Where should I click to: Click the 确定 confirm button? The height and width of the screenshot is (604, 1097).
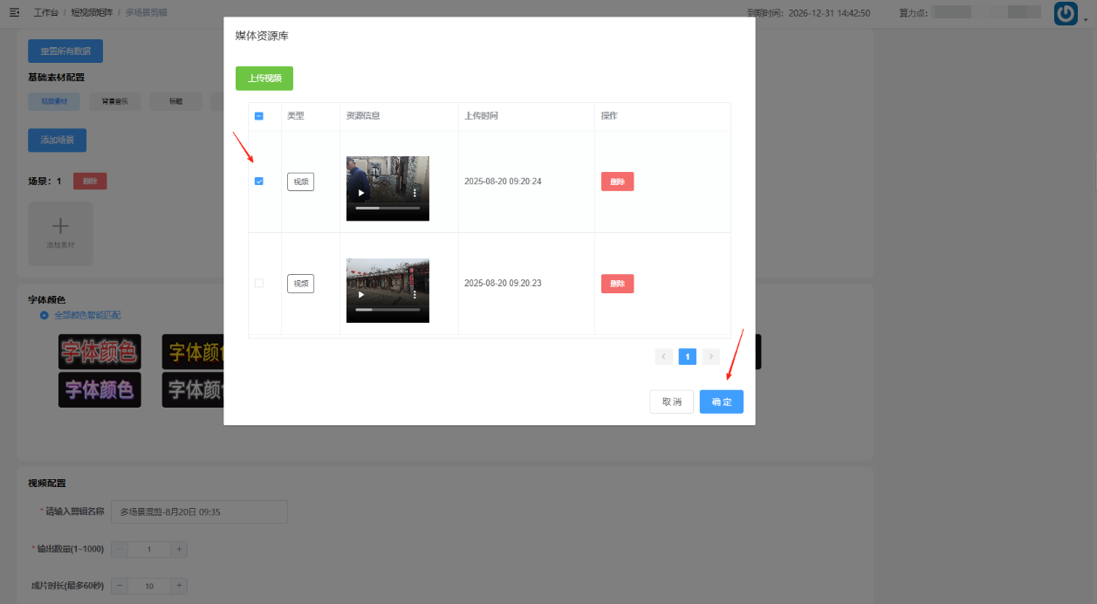tap(721, 402)
